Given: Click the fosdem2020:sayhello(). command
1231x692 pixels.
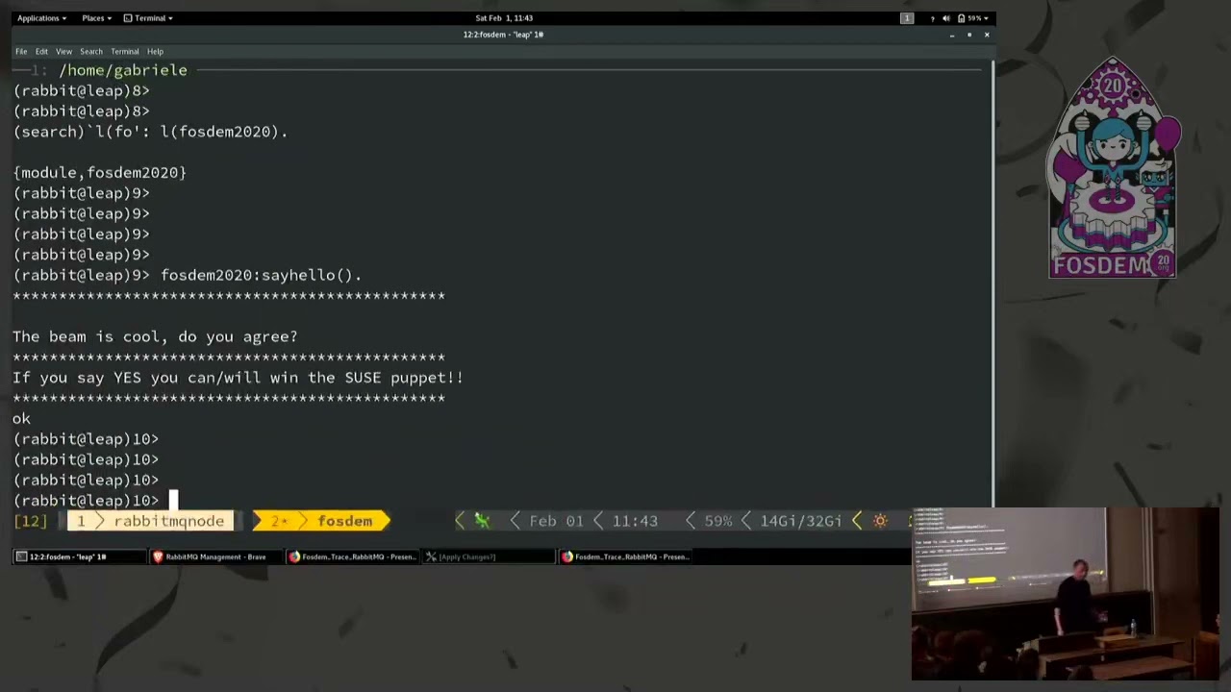Looking at the screenshot, I should tap(262, 275).
